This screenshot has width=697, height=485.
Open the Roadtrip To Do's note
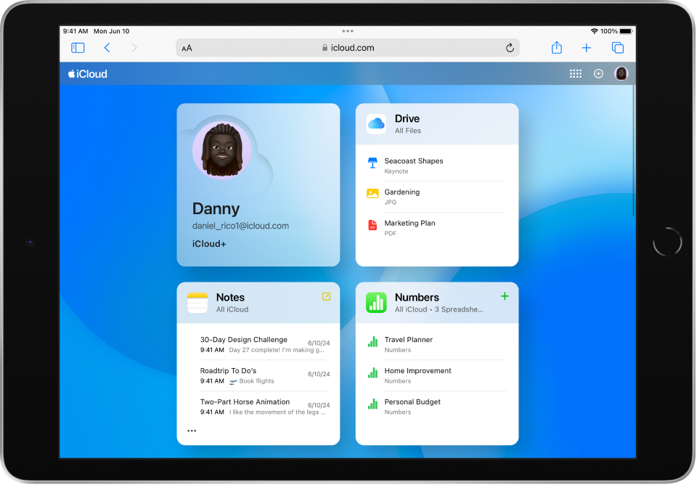click(x=263, y=375)
